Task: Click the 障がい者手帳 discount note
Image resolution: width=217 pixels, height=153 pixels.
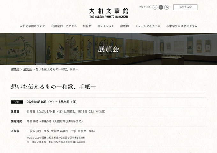Action: [x=56, y=142]
